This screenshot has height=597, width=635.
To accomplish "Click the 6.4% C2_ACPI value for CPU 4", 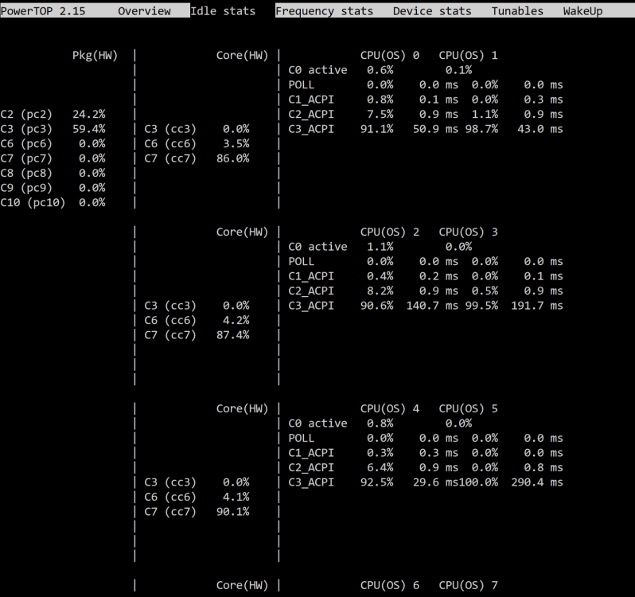I will click(x=380, y=467).
